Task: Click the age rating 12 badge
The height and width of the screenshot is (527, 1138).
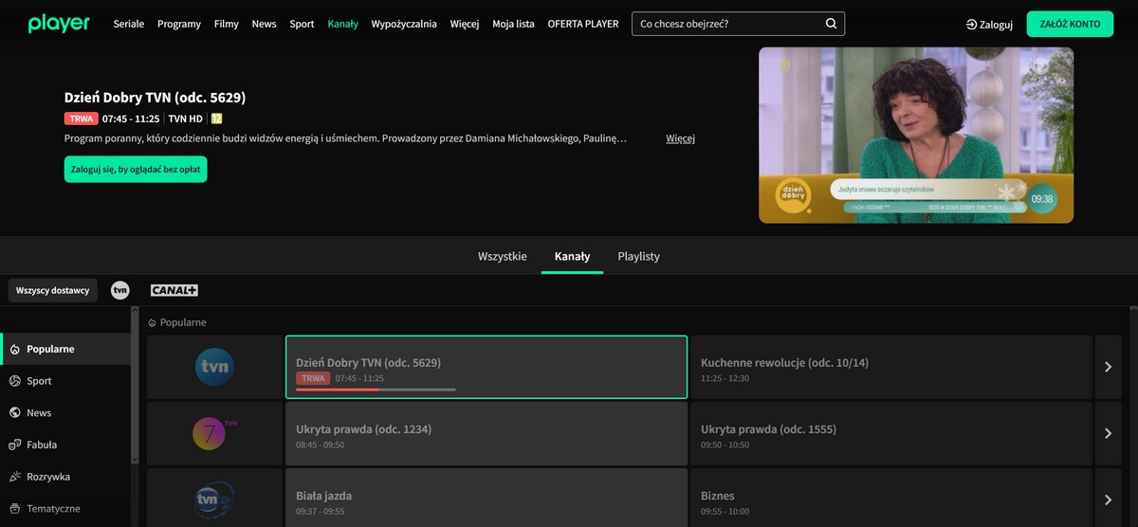Action: [216, 118]
